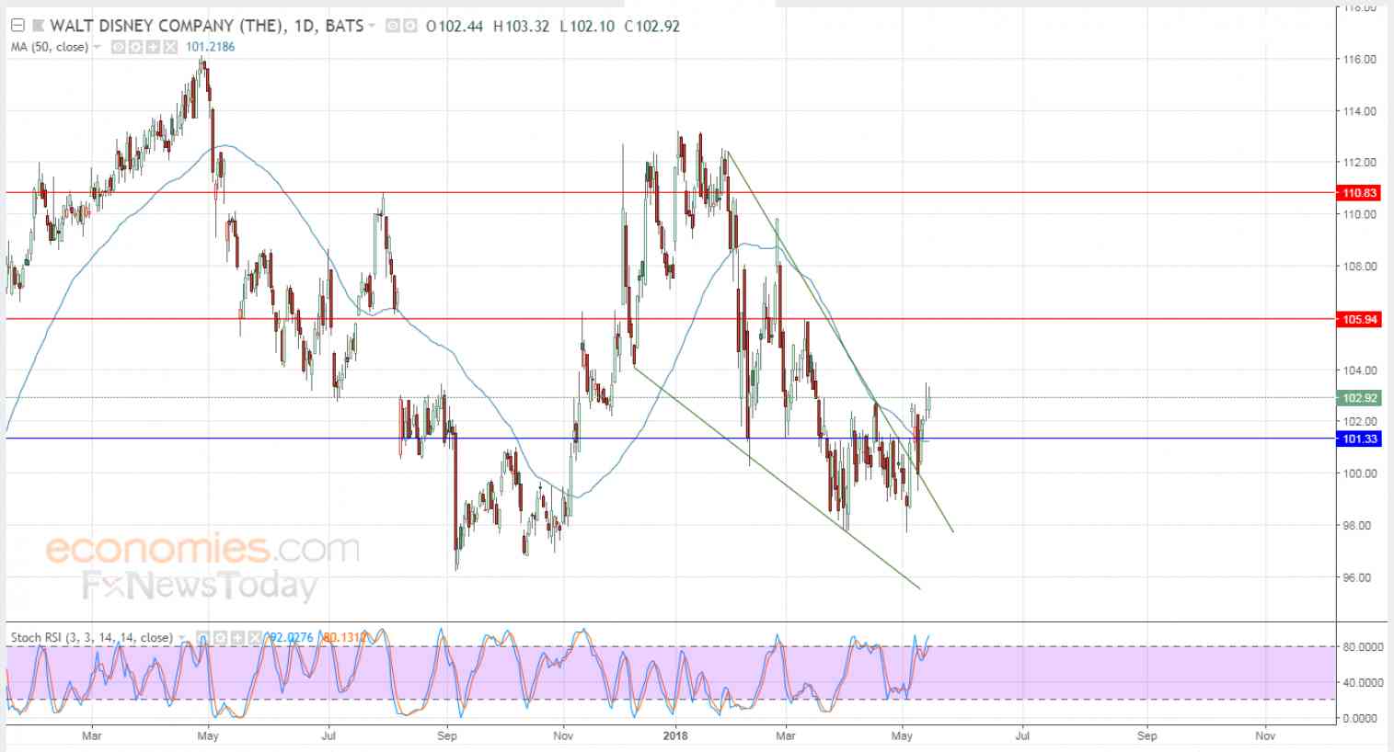This screenshot has width=1394, height=752.
Task: Open the Stoch RSI dropdown arrow
Action: coord(181,637)
